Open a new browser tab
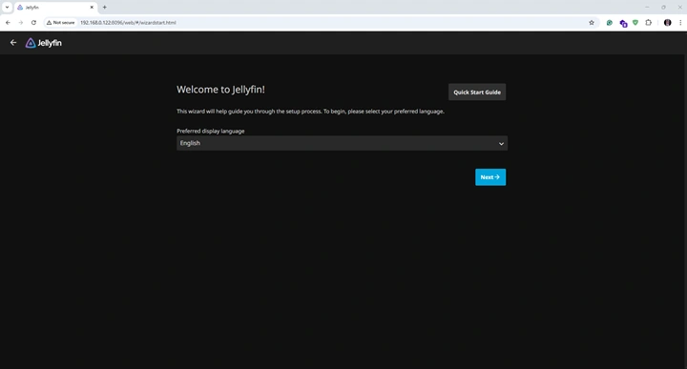 coord(104,7)
